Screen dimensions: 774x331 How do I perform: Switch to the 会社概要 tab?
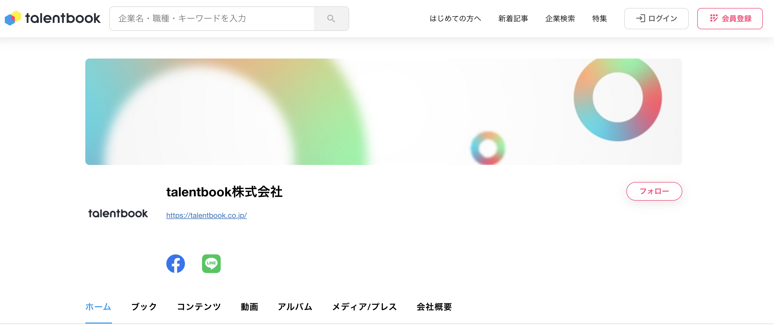pyautogui.click(x=434, y=307)
